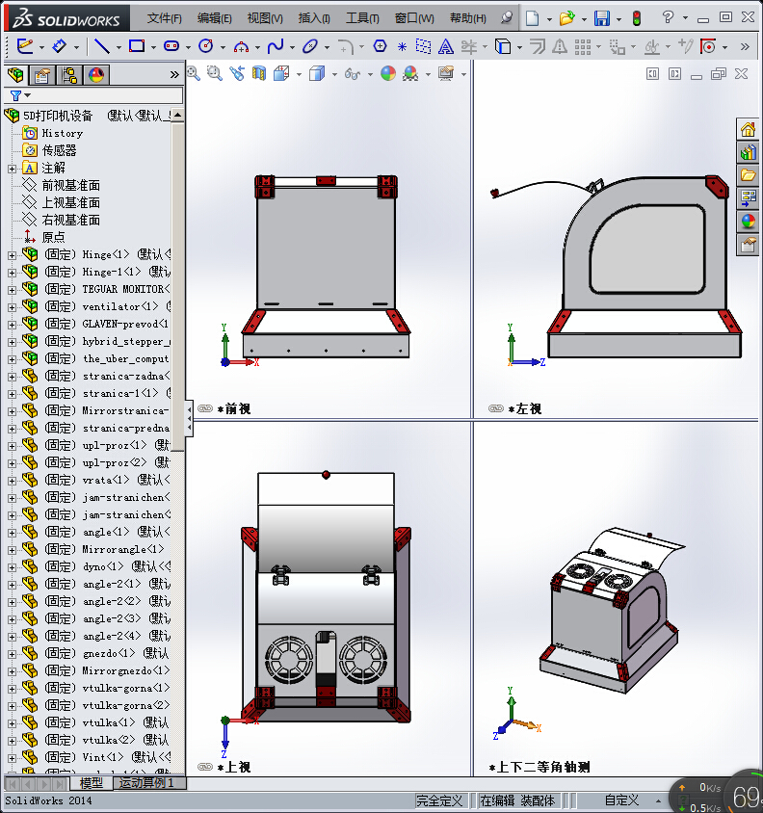Click the Section View icon
This screenshot has width=763, height=813.
pos(258,73)
